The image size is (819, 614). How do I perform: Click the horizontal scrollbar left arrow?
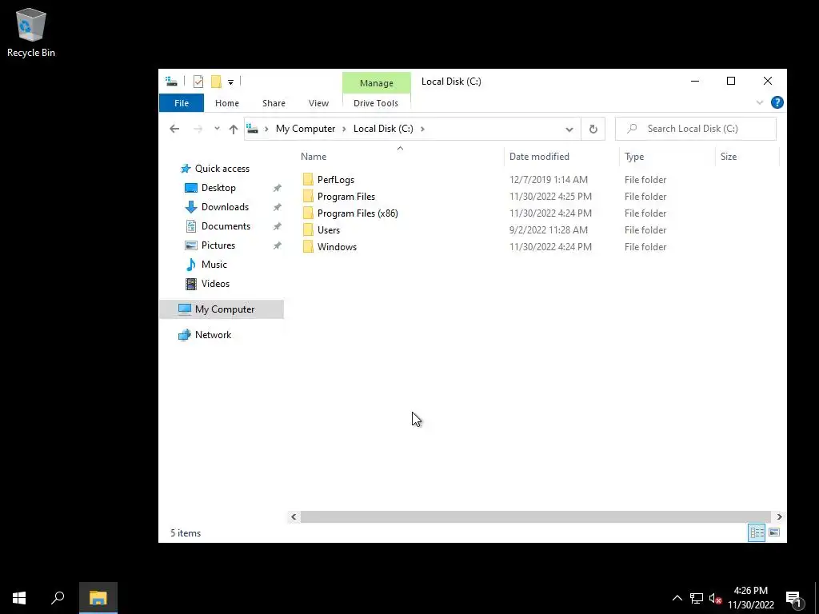click(x=294, y=517)
